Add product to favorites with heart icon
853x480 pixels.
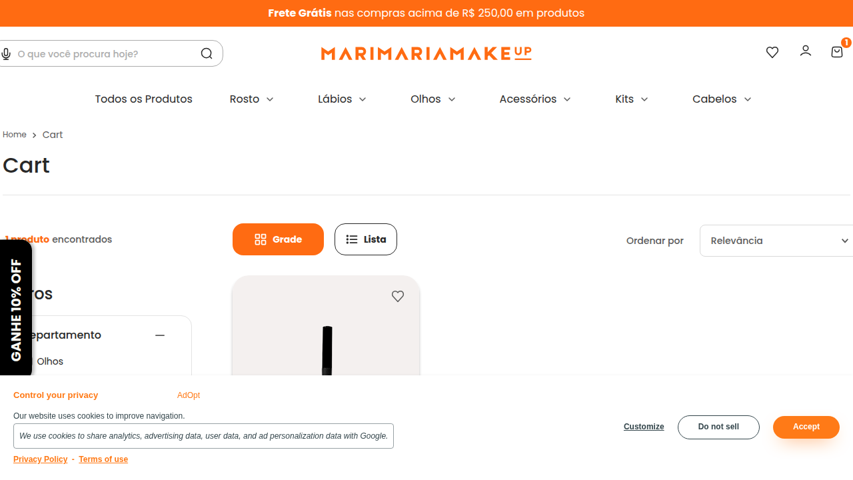(x=398, y=296)
